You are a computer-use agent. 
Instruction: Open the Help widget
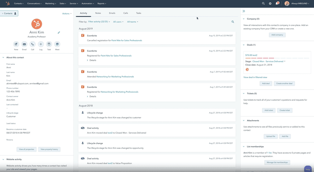pos(308,169)
